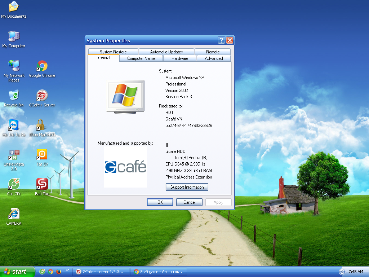Launch Chrome from the quick launch bar
369x277 pixels.
[x=50, y=272]
